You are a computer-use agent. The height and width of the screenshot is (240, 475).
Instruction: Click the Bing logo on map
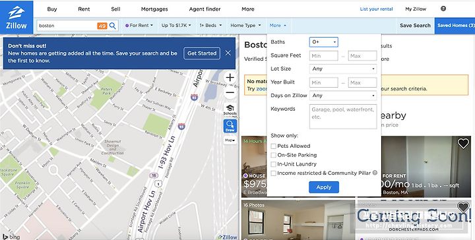(x=11, y=237)
